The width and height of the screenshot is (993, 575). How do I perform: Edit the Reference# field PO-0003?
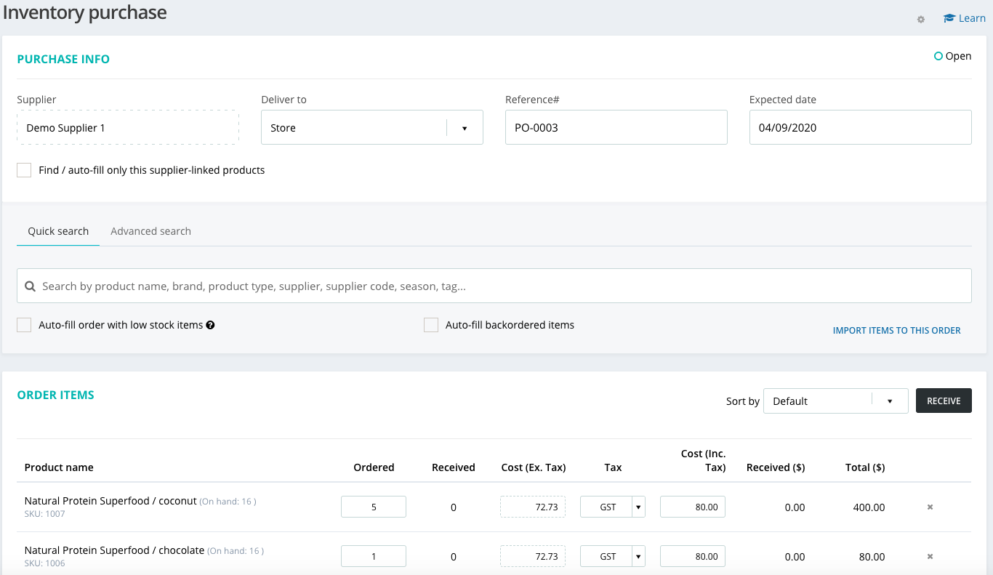click(616, 127)
